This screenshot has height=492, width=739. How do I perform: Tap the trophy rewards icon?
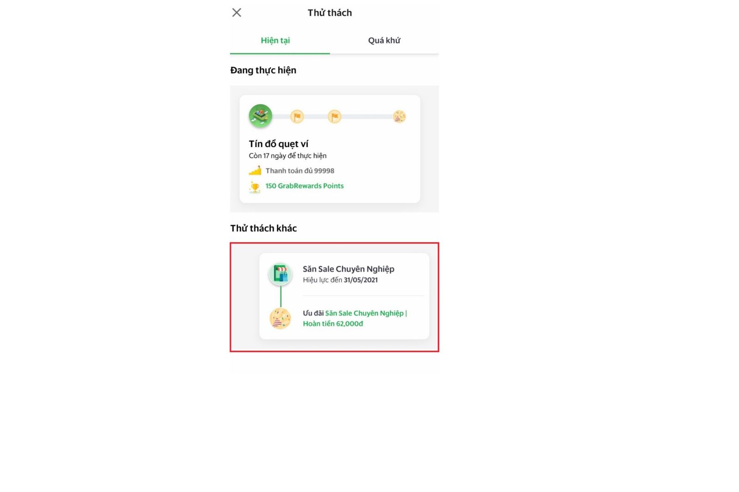(255, 187)
